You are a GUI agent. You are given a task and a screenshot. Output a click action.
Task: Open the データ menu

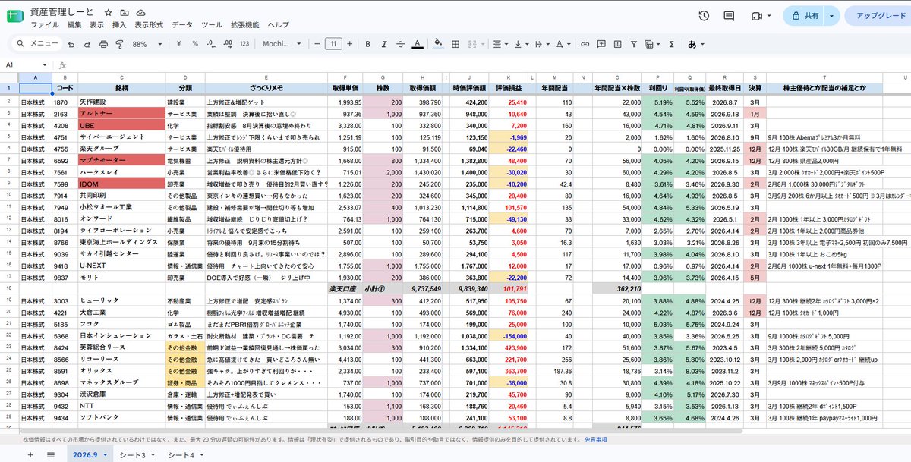click(x=182, y=25)
